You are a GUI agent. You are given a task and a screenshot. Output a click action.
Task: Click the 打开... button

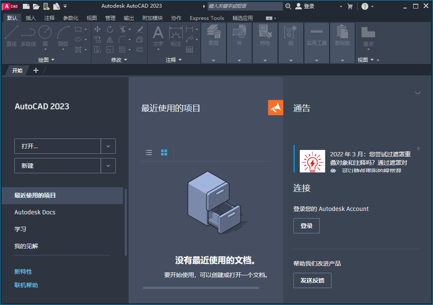[58, 146]
